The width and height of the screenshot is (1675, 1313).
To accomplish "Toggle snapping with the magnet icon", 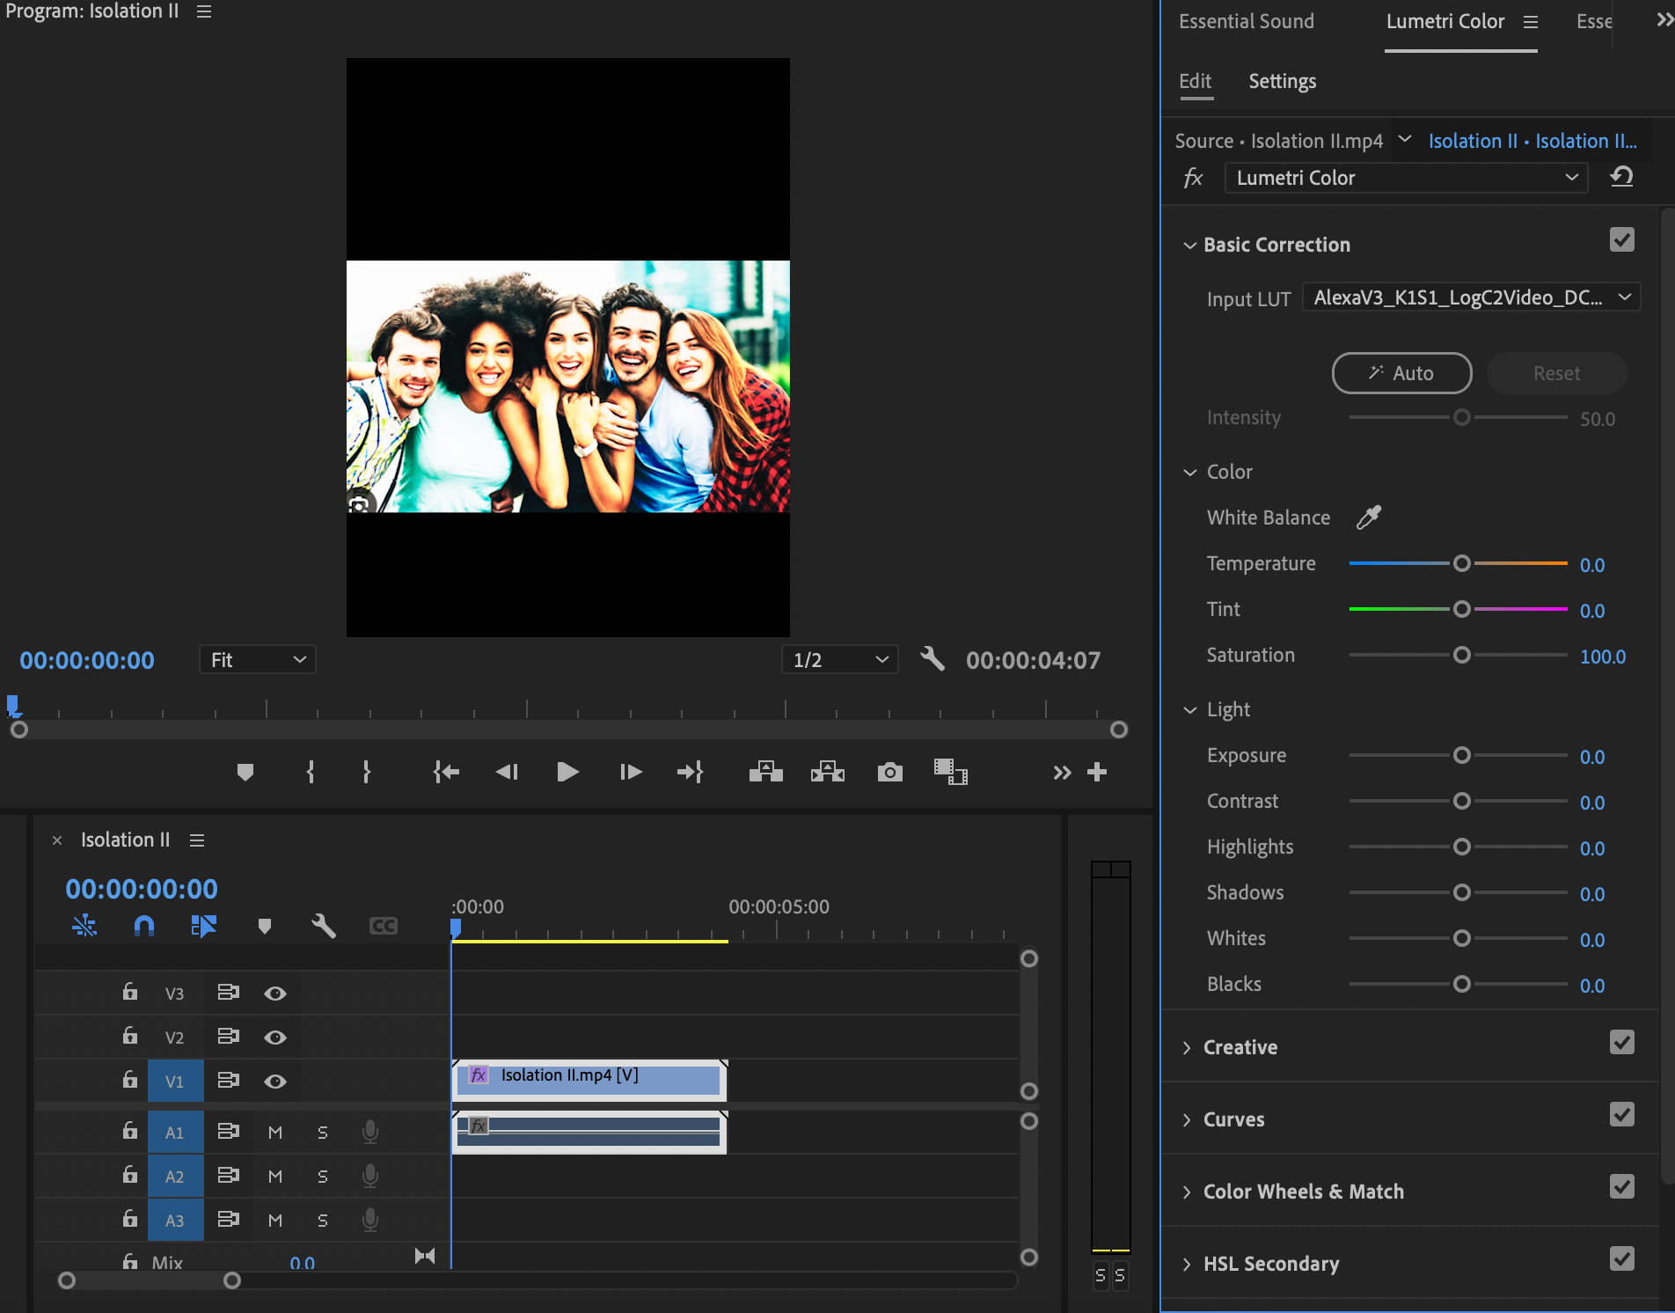I will coord(143,925).
